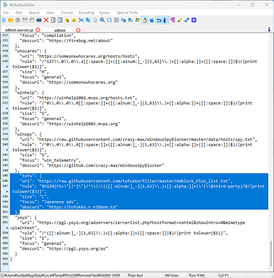Switch to Mac format with the apple icon
Screen dimensions: 274x278
pos(152,20)
